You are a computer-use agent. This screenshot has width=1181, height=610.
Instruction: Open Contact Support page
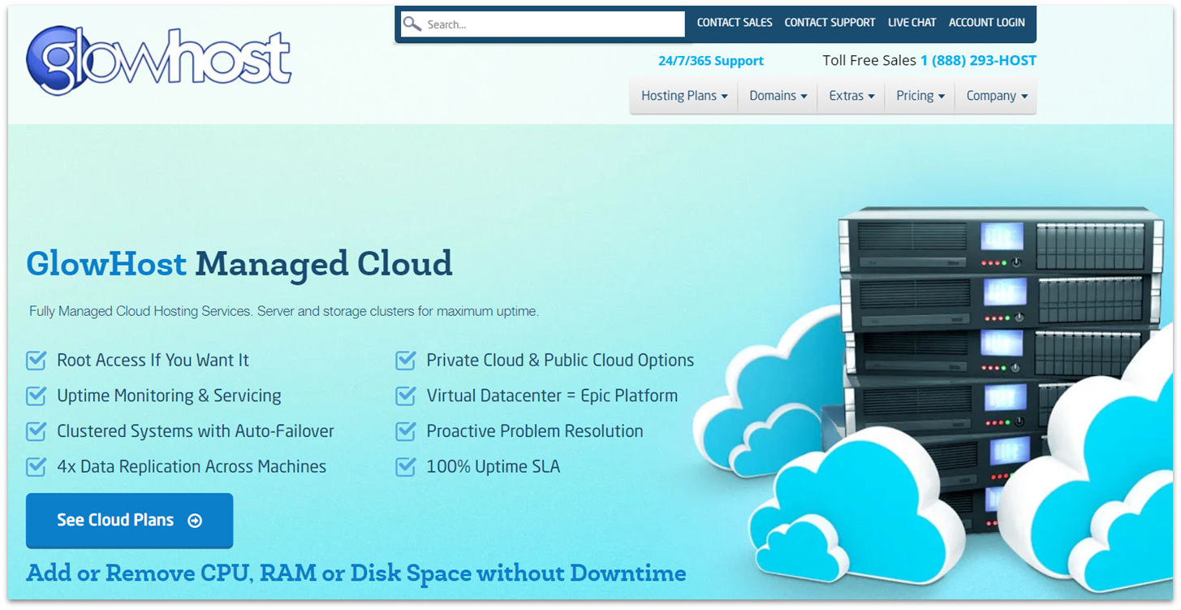click(830, 23)
